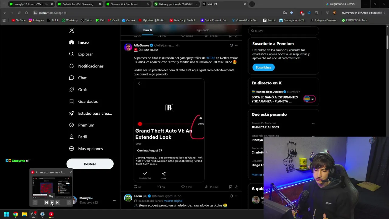Open a new browser tab

pos(252,4)
